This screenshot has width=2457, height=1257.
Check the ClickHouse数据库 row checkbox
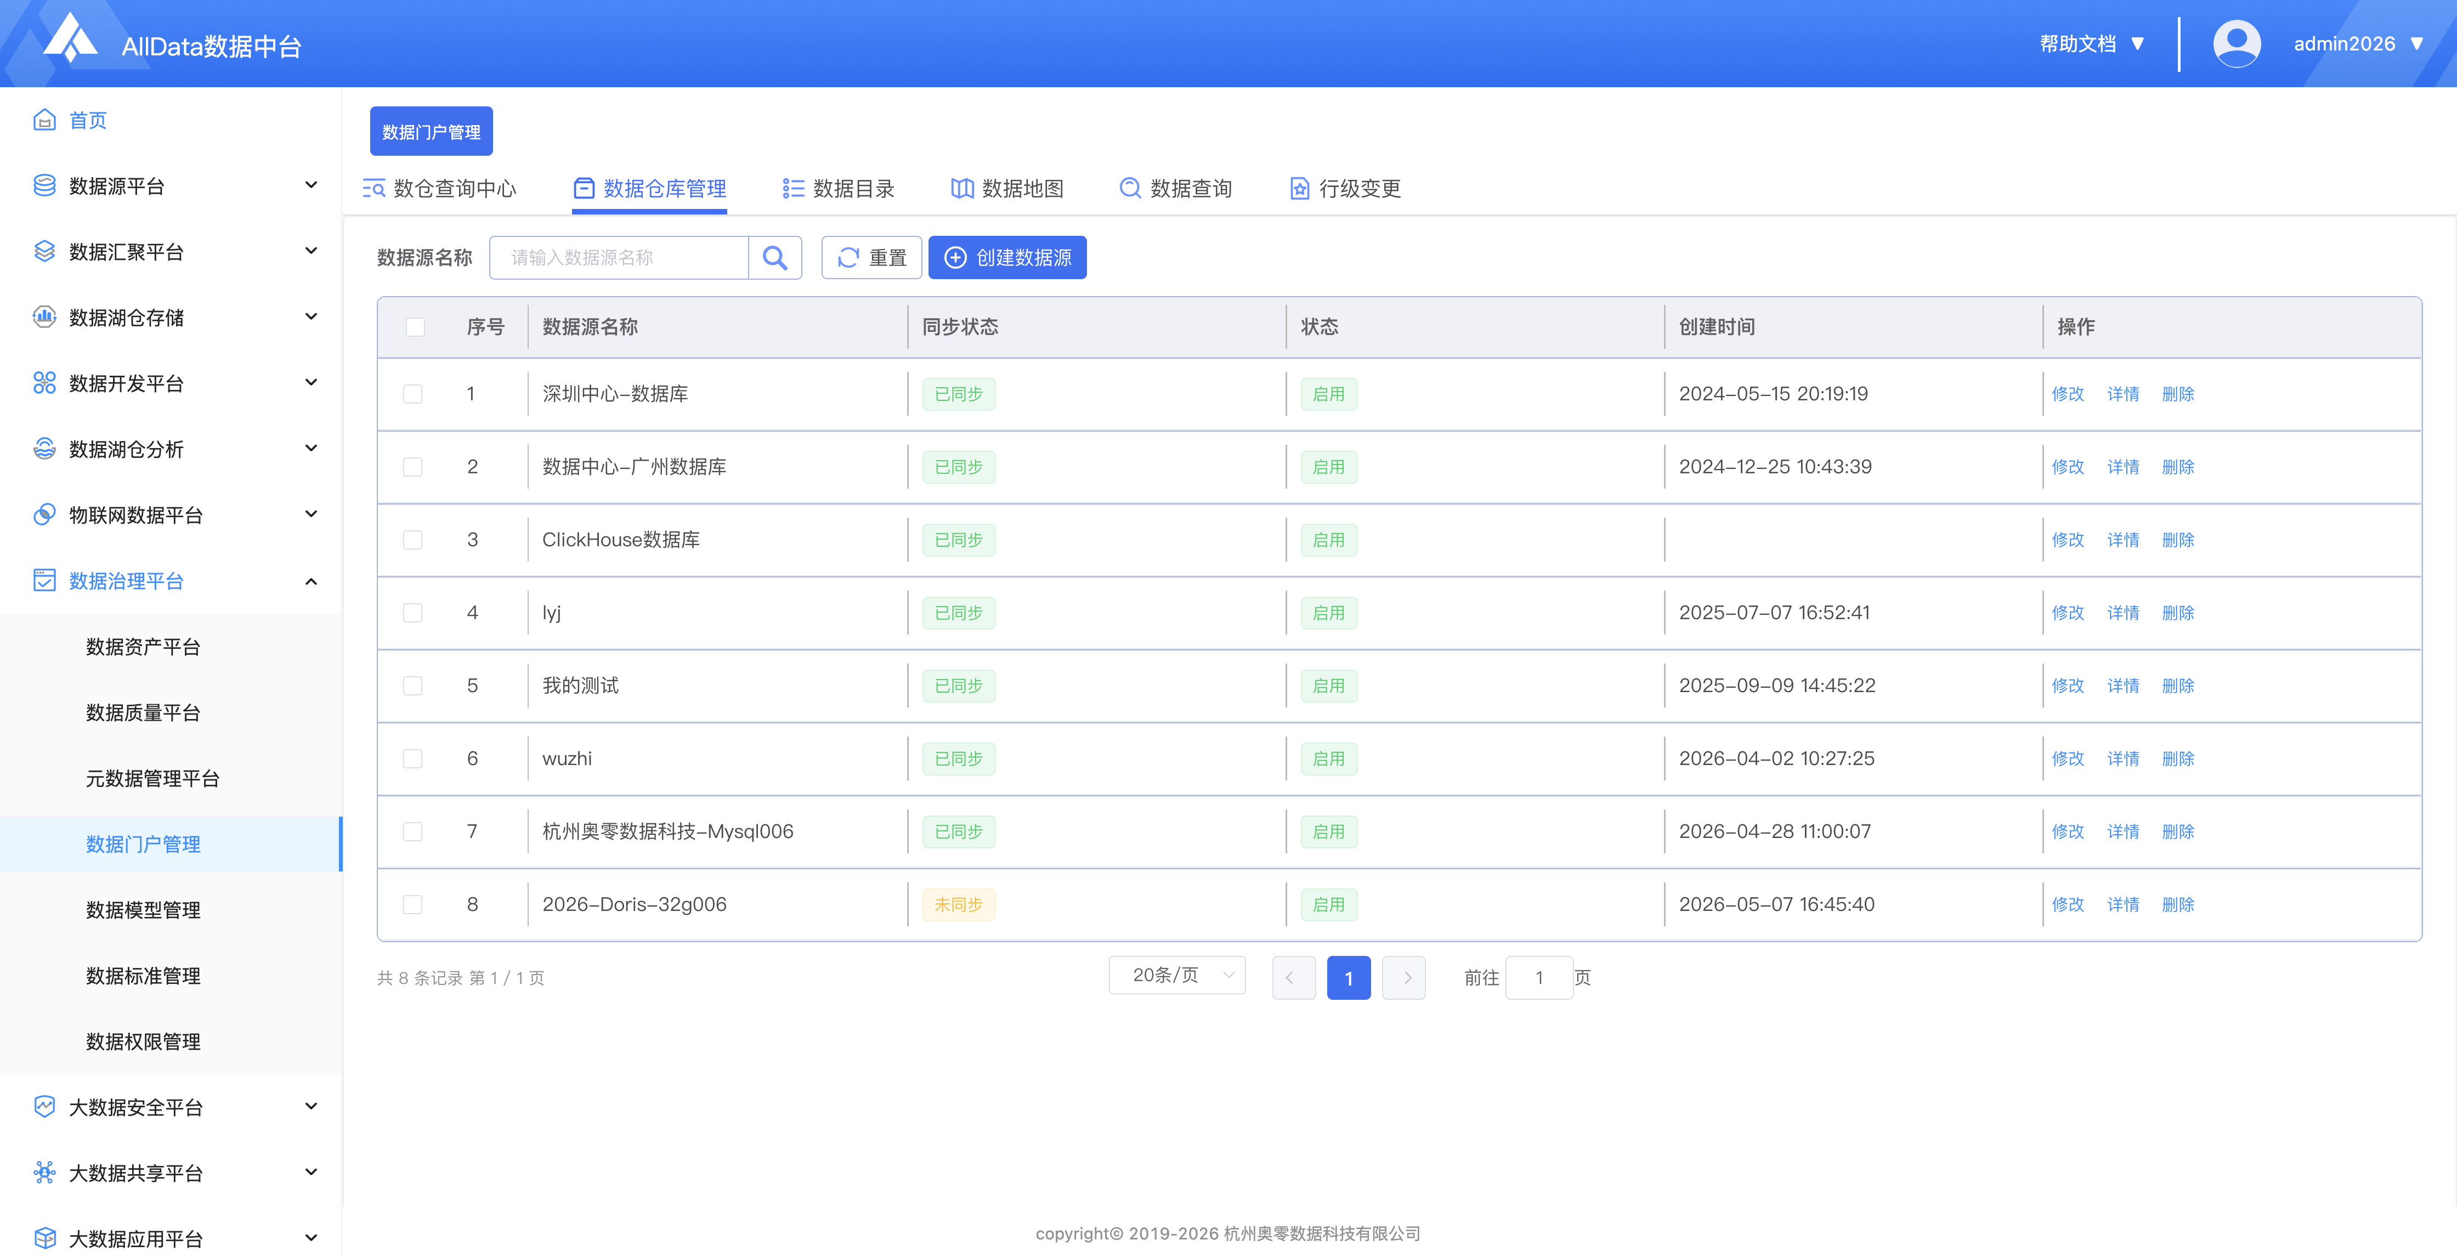412,540
